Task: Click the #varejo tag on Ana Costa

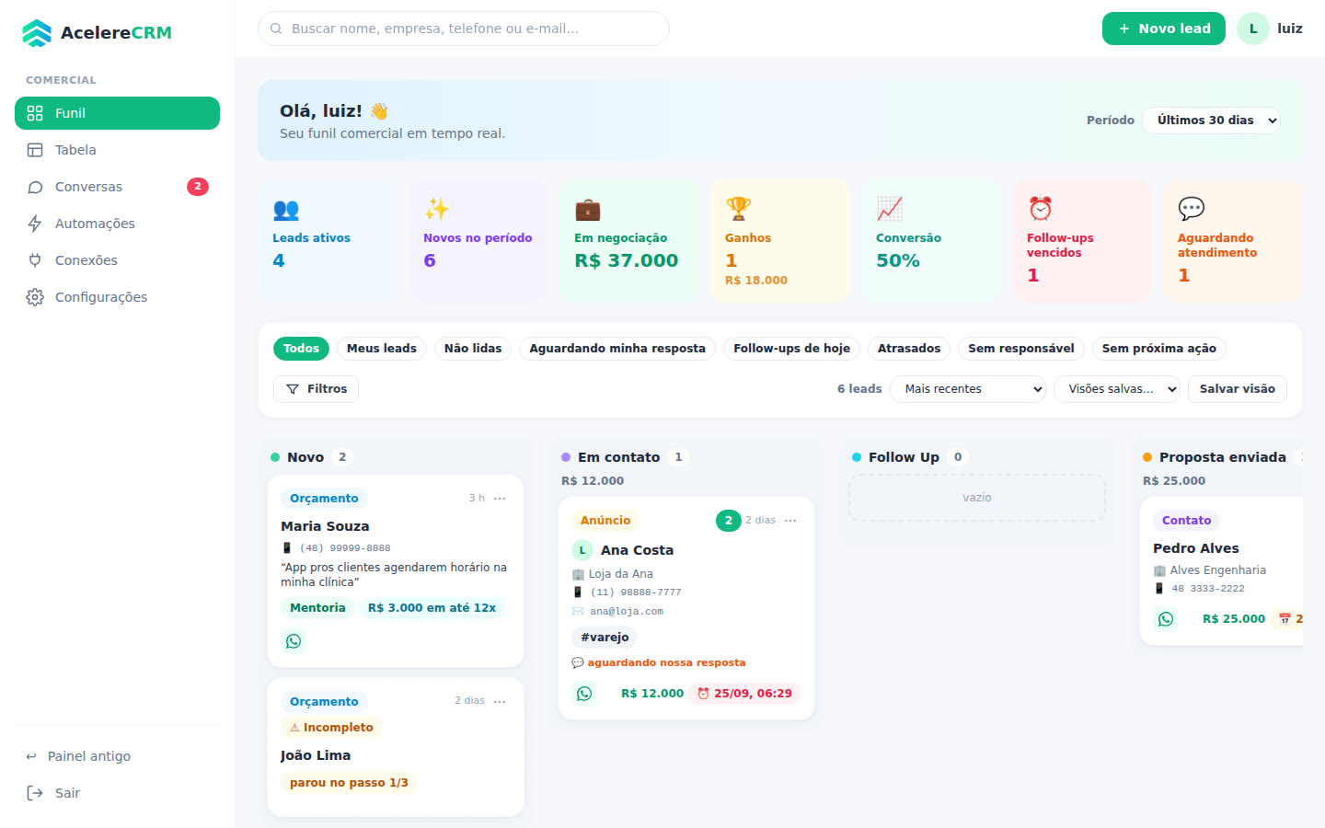Action: coord(605,638)
